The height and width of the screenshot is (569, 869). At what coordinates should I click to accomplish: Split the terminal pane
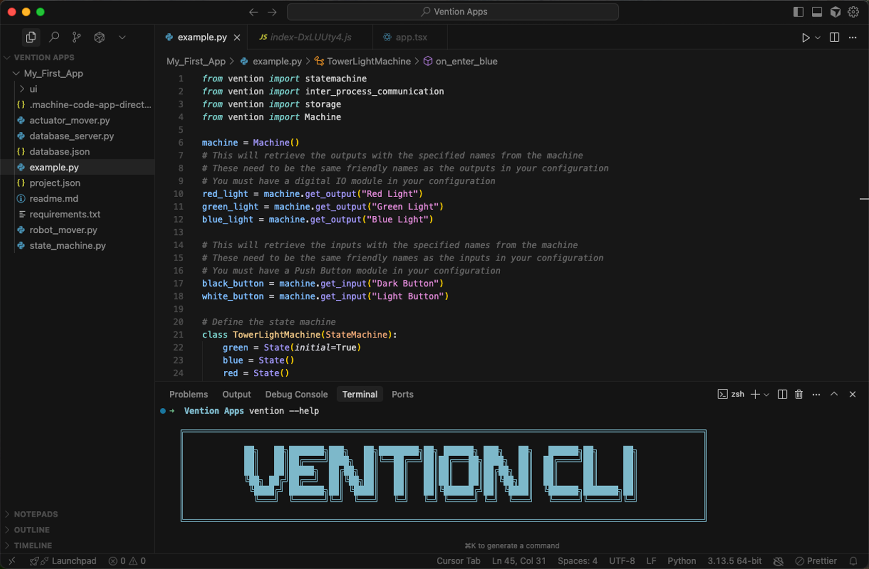(x=782, y=394)
